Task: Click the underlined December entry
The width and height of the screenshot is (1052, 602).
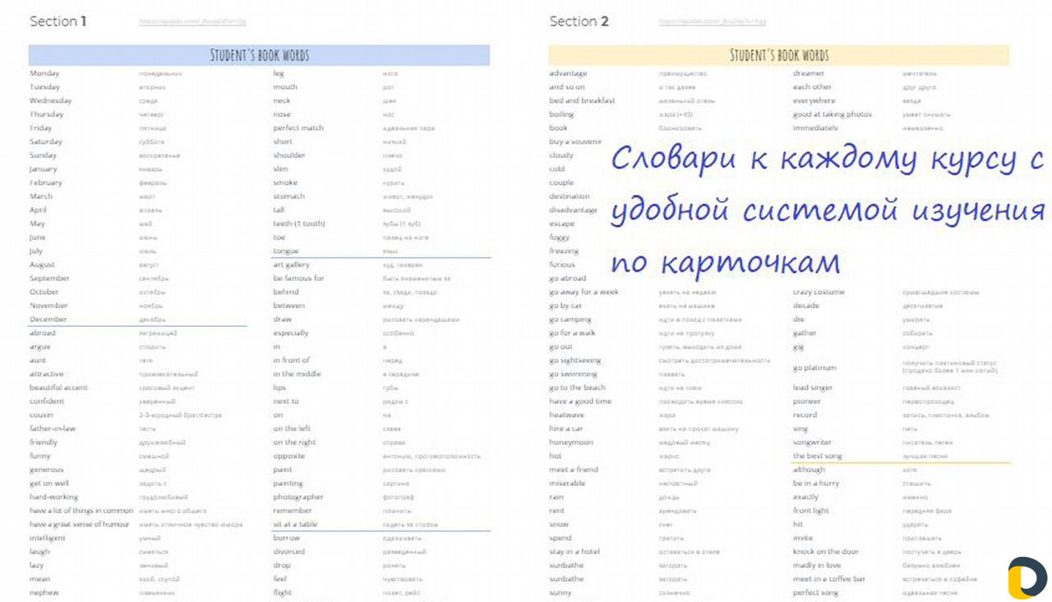Action: [47, 319]
